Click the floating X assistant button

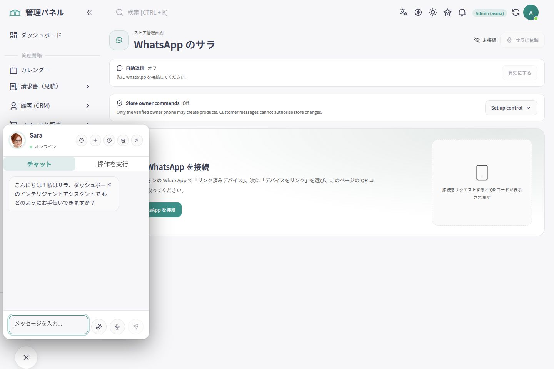click(26, 357)
